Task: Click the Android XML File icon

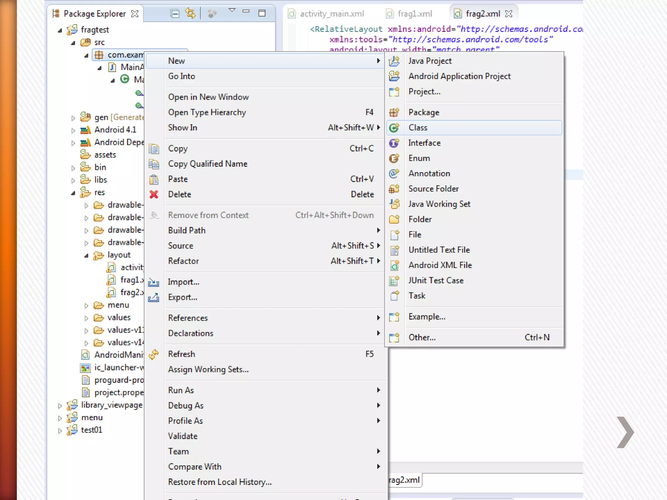Action: tap(394, 266)
